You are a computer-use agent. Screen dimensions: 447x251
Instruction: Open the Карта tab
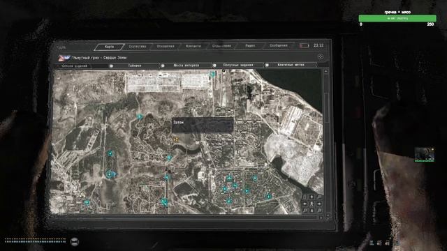[x=109, y=47]
